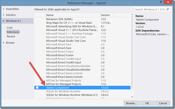Confirm with the OK button
Screen dimensions: 175x109
[147, 103]
